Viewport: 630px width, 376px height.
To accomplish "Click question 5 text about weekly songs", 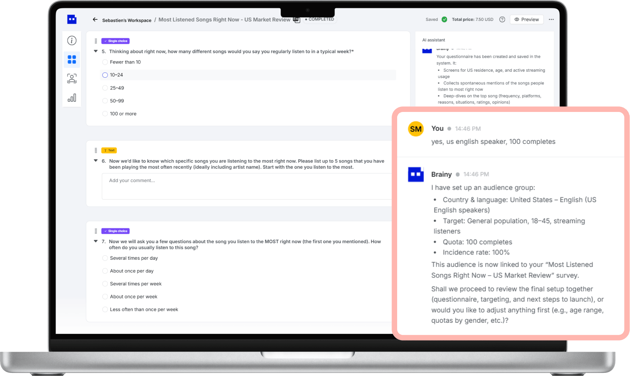I will tap(231, 52).
